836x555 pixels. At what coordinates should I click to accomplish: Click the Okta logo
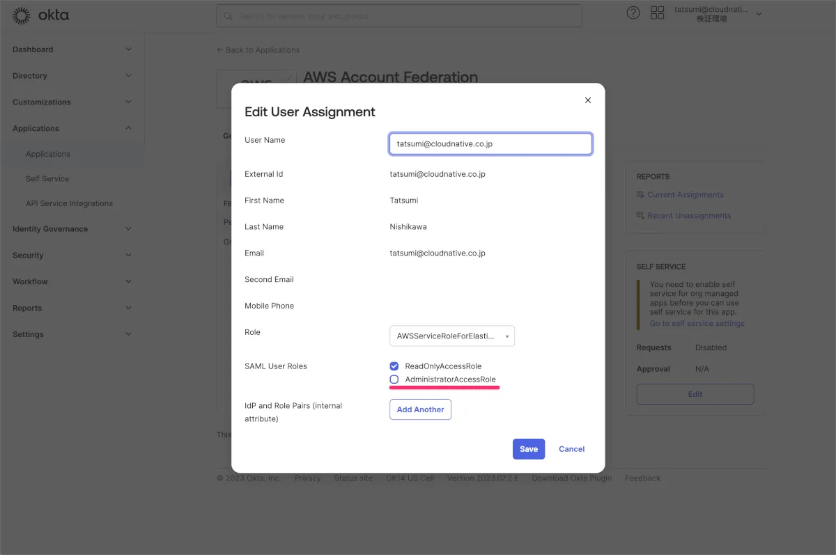pyautogui.click(x=41, y=15)
